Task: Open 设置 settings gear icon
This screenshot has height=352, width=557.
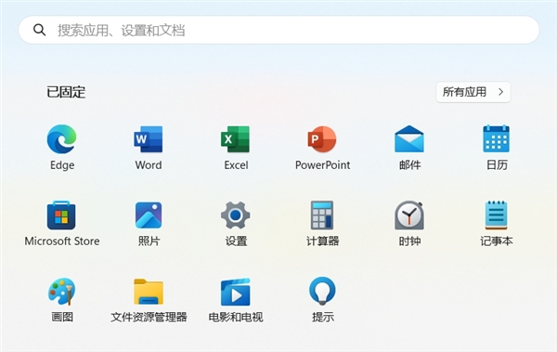Action: 235,215
